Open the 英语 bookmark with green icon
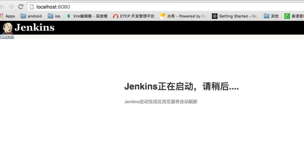Viewport: 304px width, 167px height. click(x=294, y=16)
